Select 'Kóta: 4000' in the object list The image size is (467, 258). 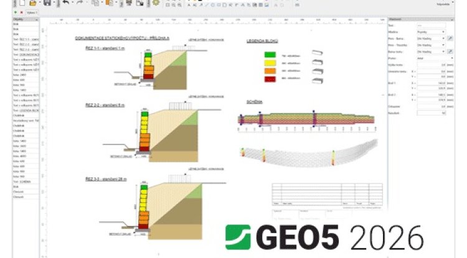26,156
